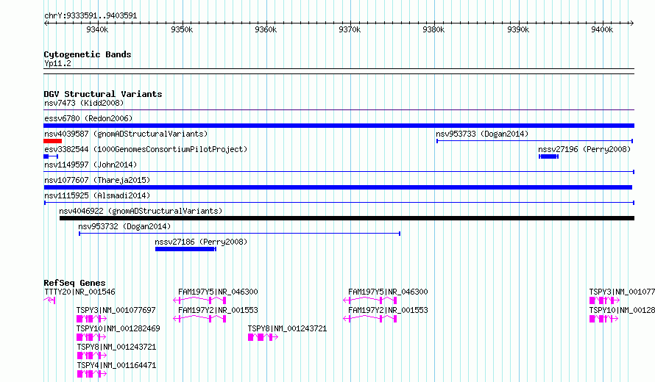Select the 9370k ruler tick label
This screenshot has width=655, height=382.
350,29
